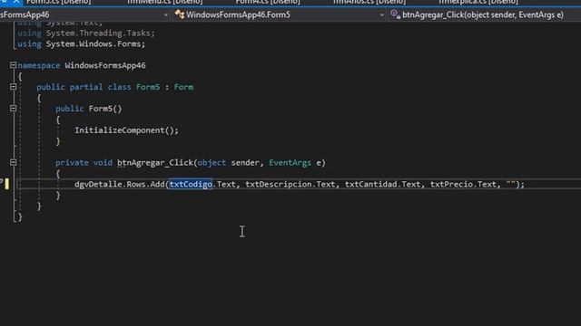Open the project dropdown showing sFormsApp46
This screenshot has height=326, width=581.
pos(84,14)
